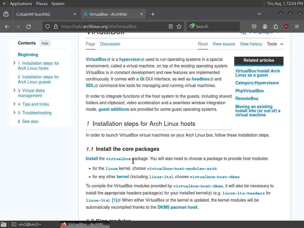Expand the Virtual disks management section

[x=14, y=90]
